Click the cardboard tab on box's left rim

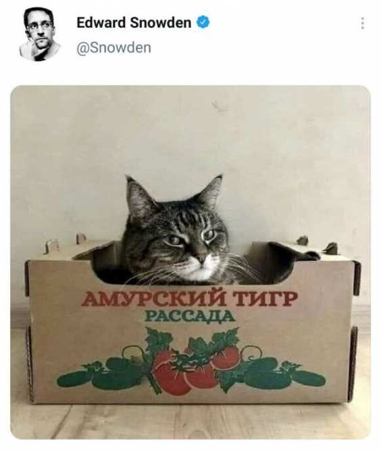click(x=51, y=246)
